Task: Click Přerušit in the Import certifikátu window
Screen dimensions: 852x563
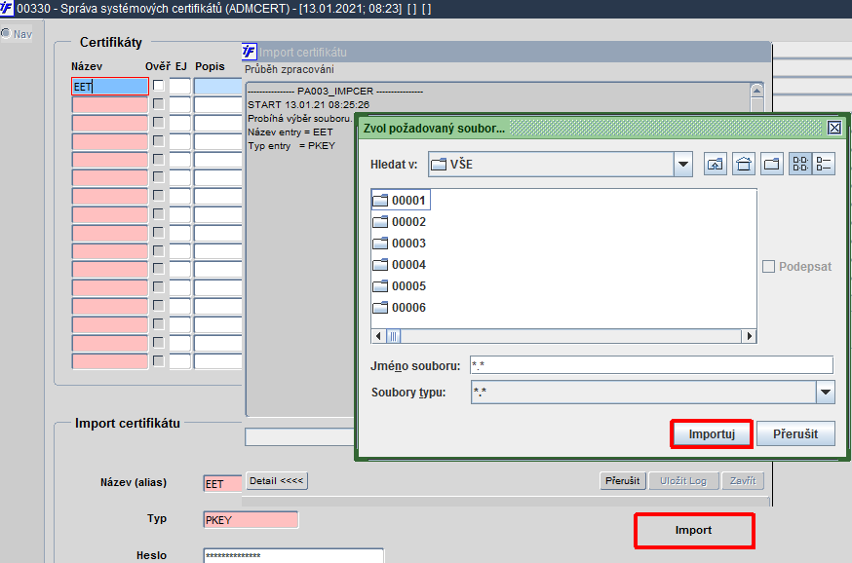Action: click(623, 481)
